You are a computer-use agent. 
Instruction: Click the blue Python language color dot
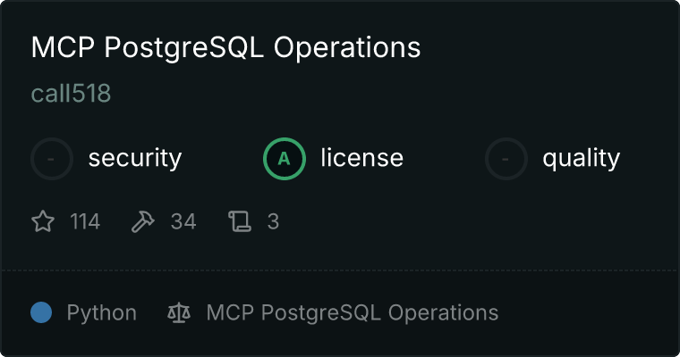point(41,312)
